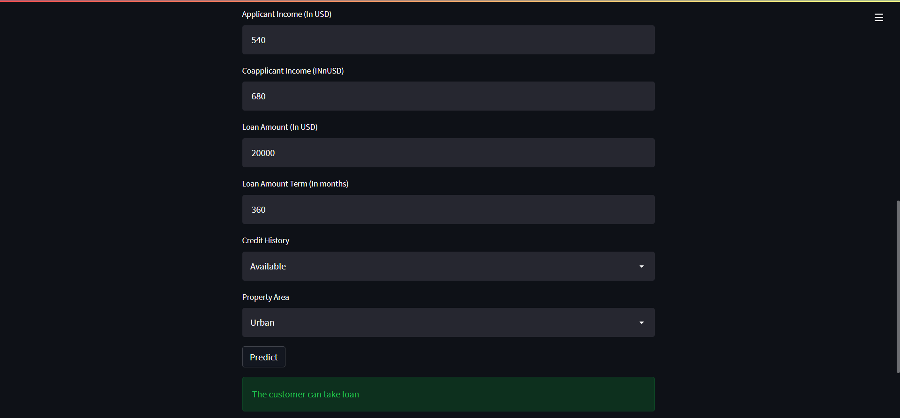Select the Loan Amount field containing 20000

(x=448, y=153)
